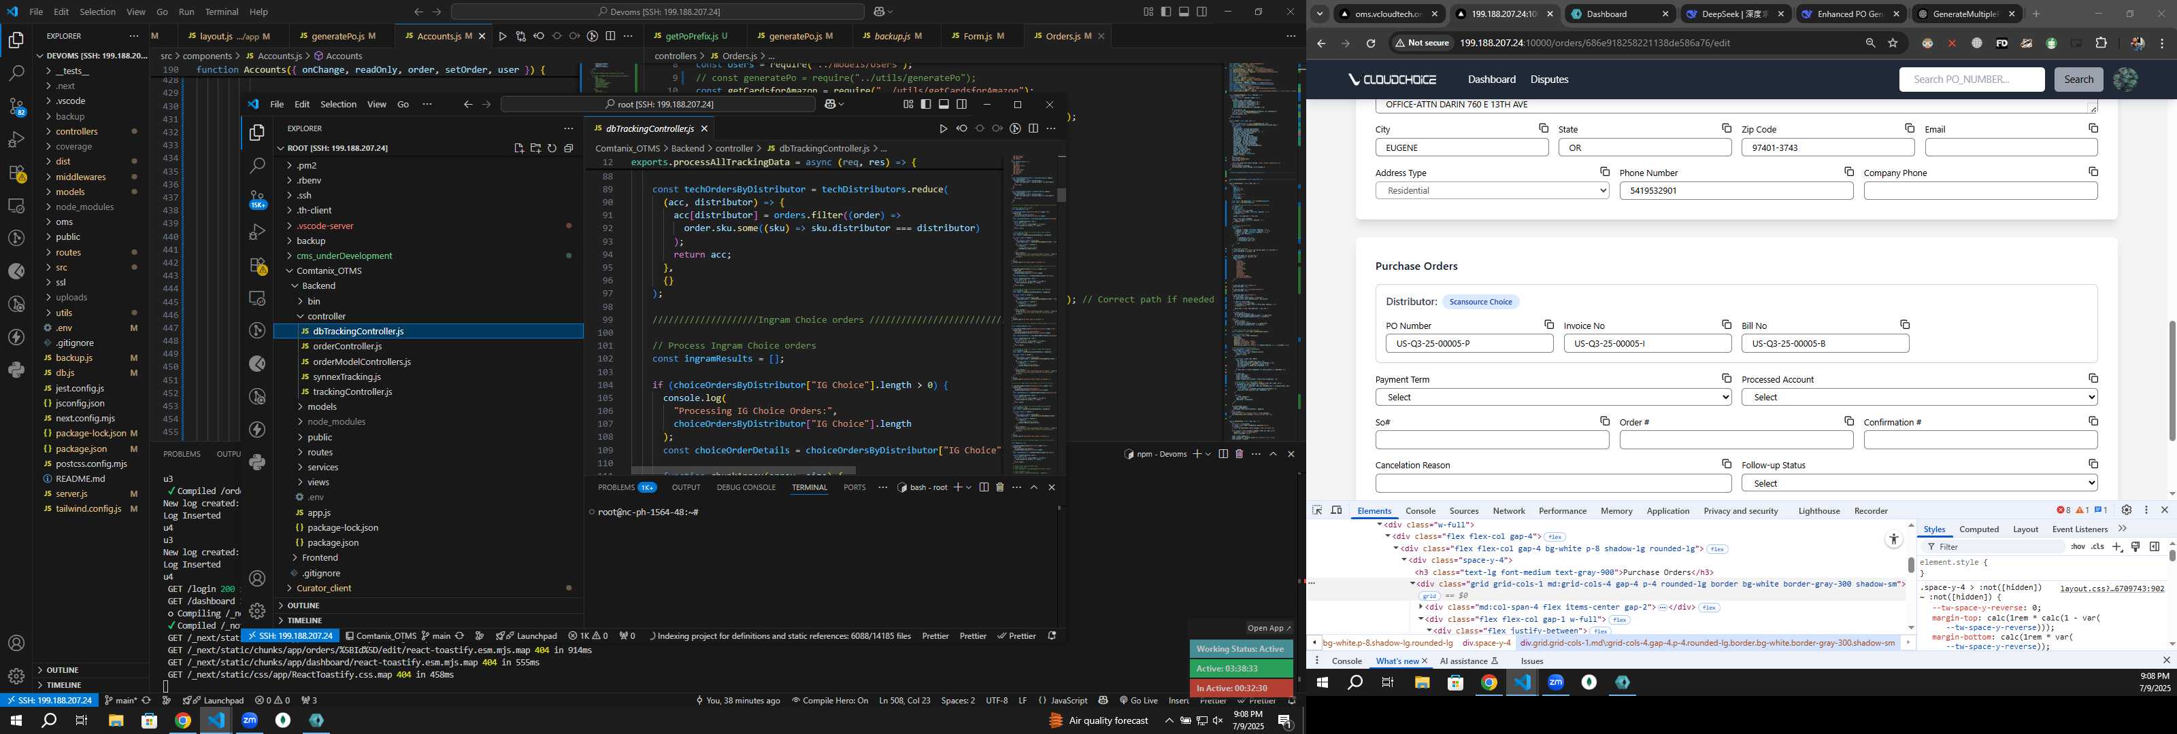Click Go Live in Devoms status bar

[x=1137, y=700]
